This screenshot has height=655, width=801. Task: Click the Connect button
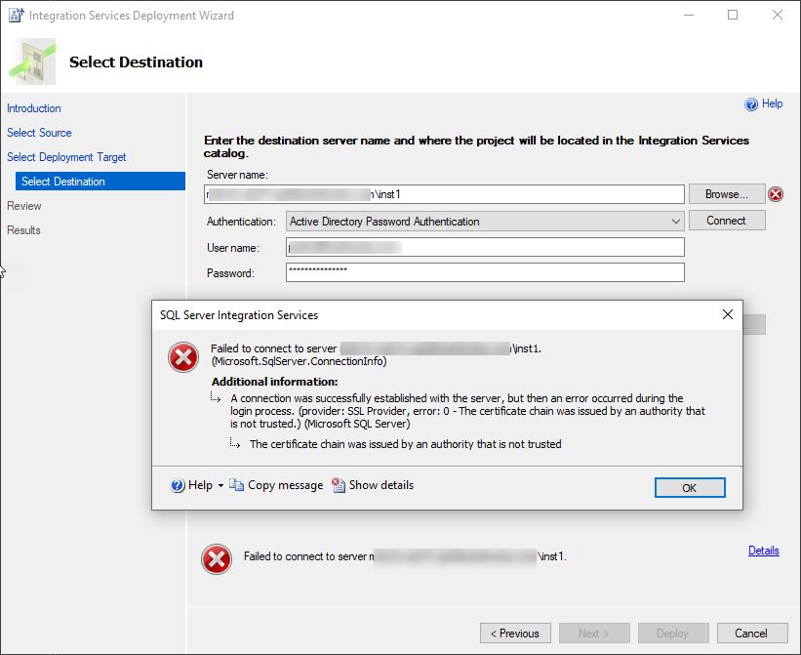727,221
